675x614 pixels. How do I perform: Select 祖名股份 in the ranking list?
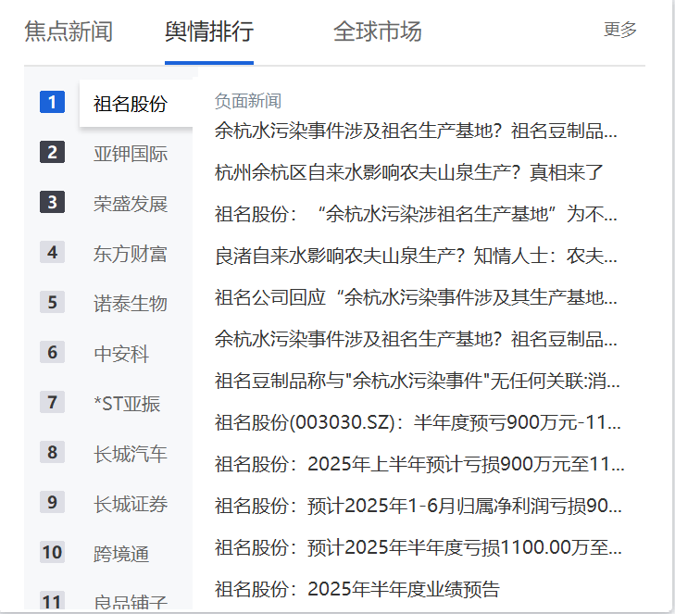point(131,104)
